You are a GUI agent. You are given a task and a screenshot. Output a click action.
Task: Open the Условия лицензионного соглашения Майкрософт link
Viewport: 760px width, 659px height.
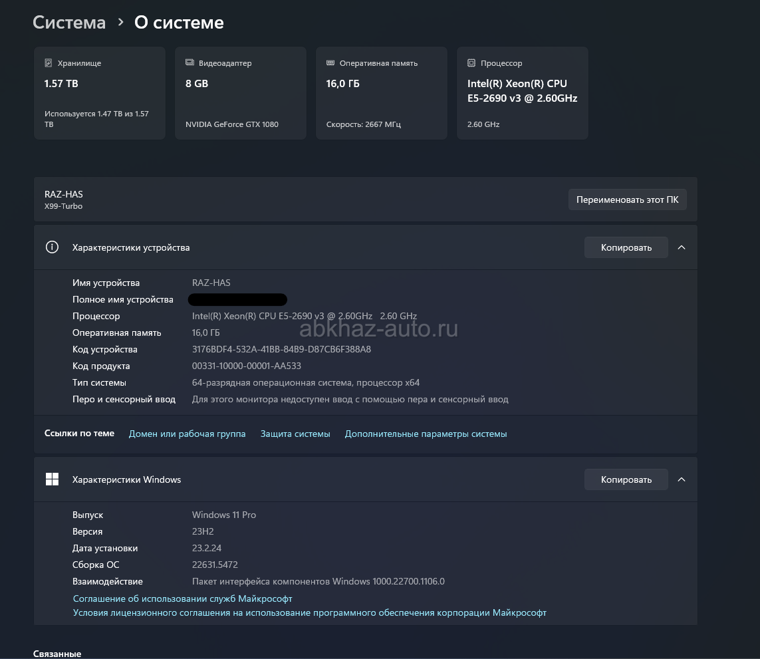[309, 612]
